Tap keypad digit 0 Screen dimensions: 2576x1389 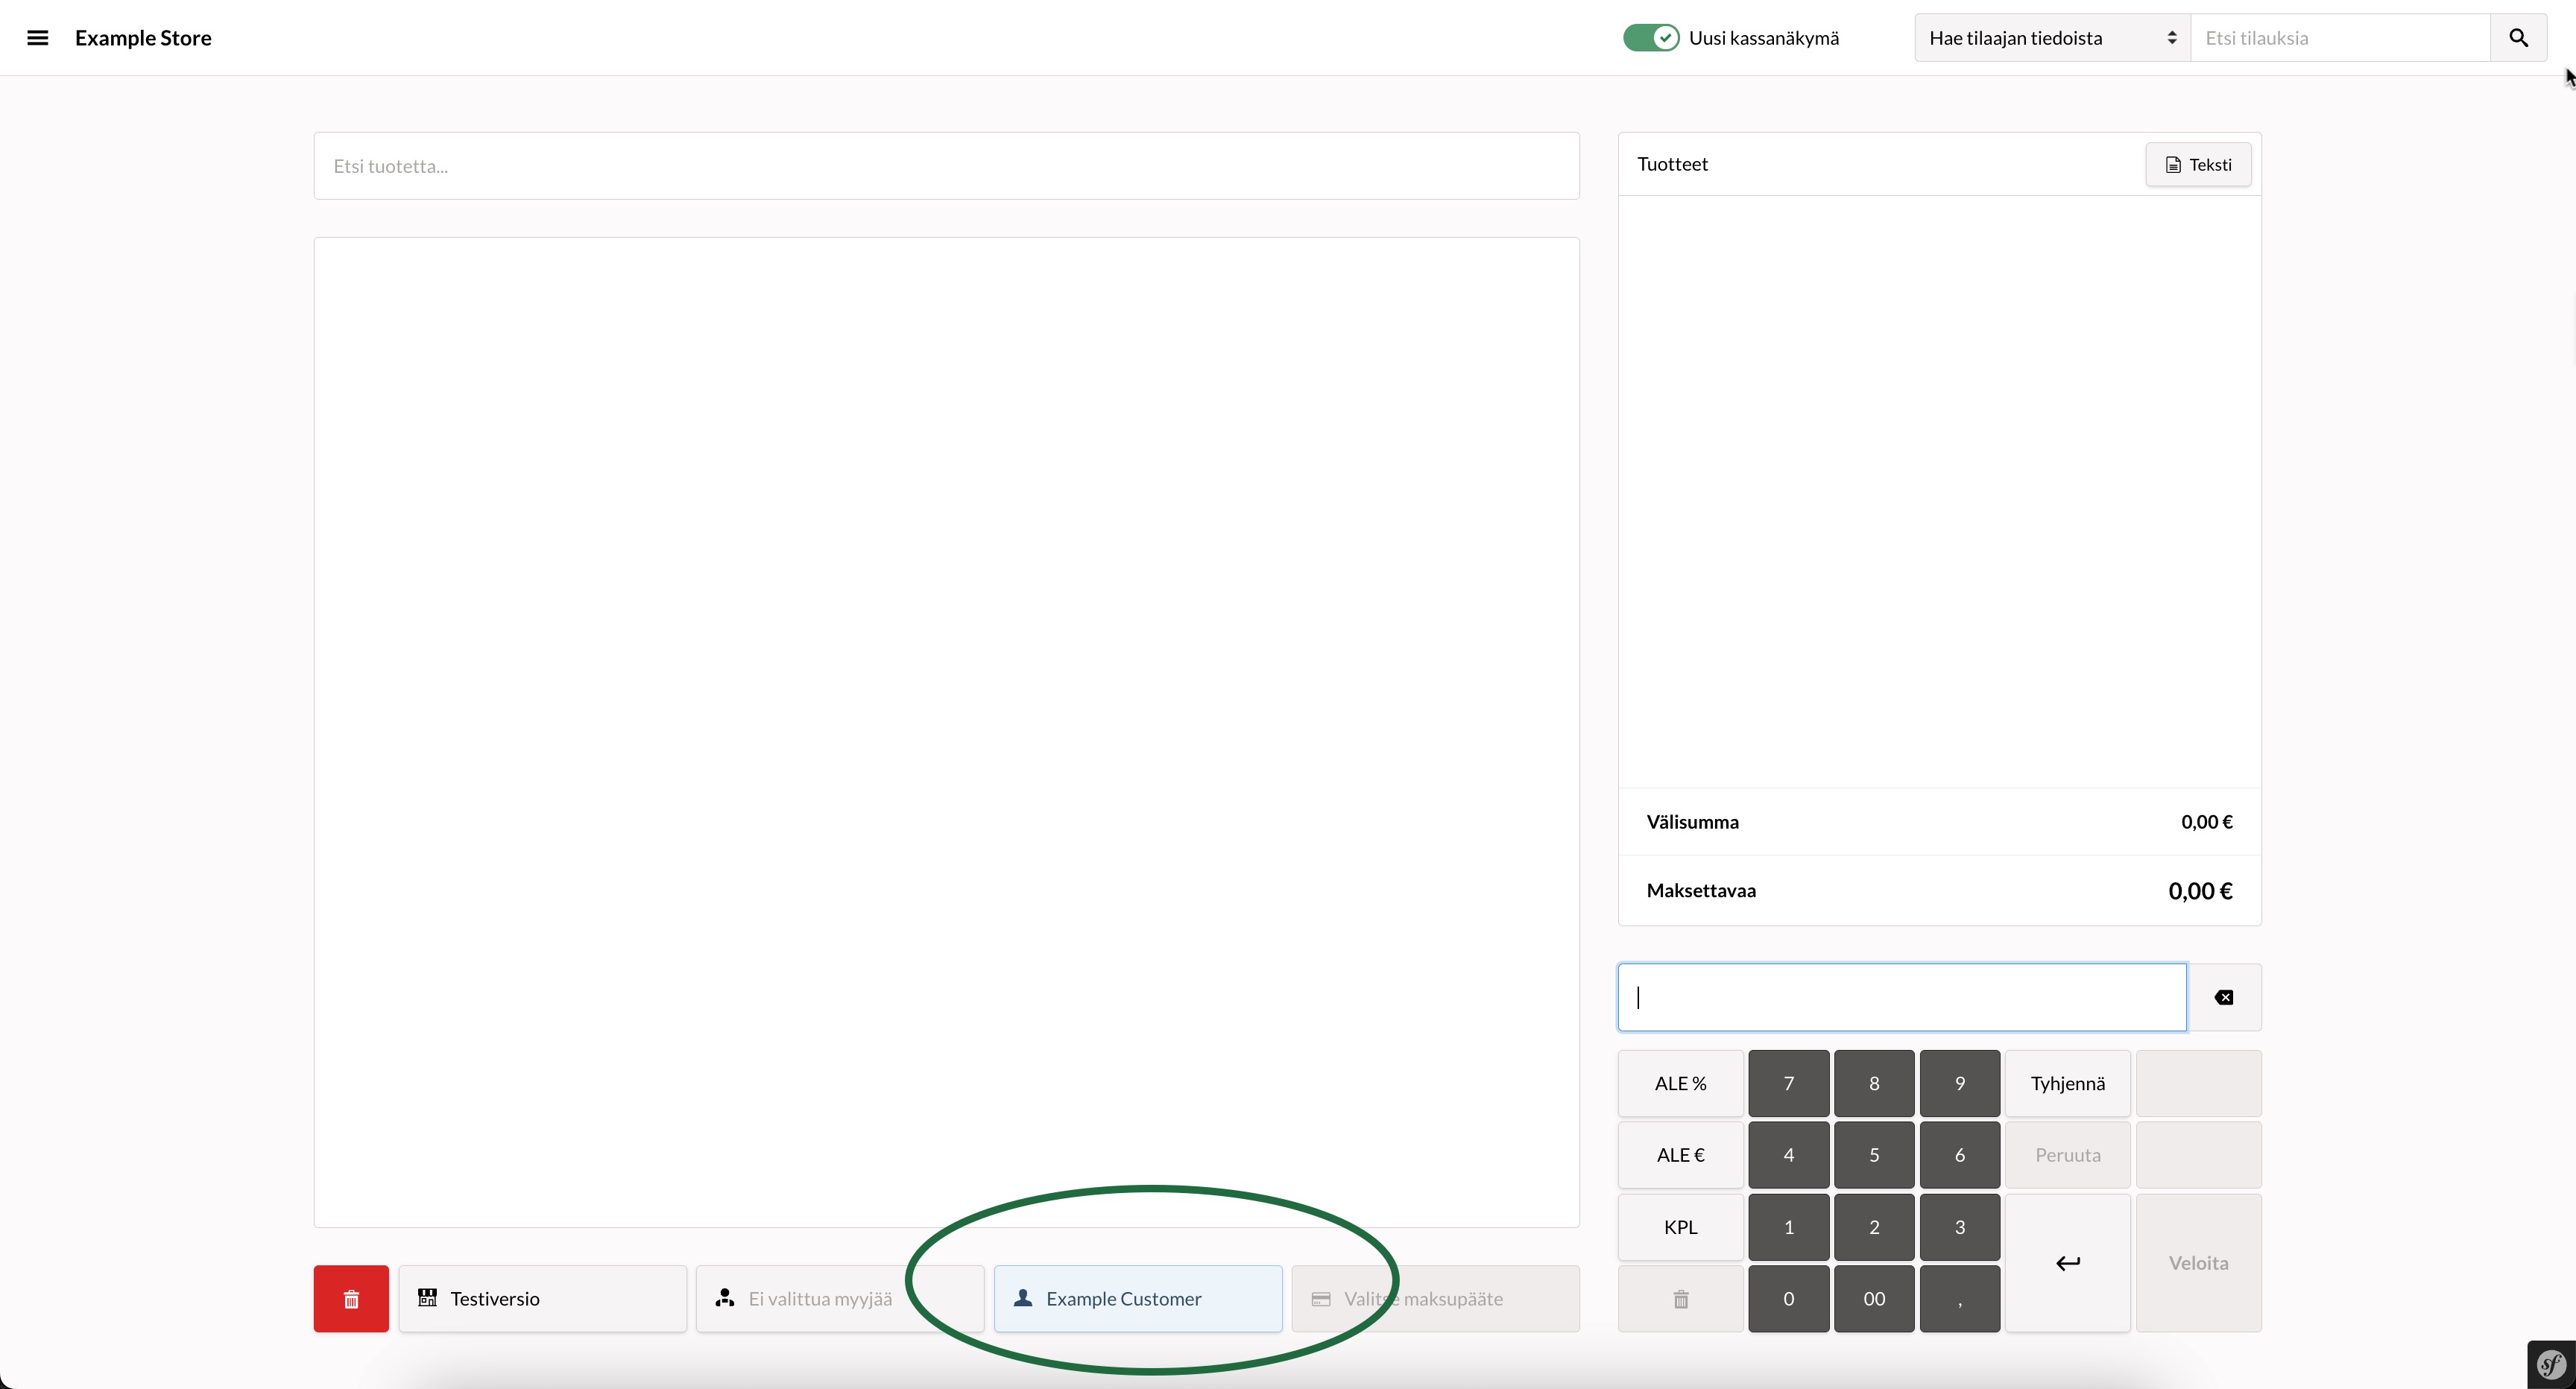[1789, 1299]
